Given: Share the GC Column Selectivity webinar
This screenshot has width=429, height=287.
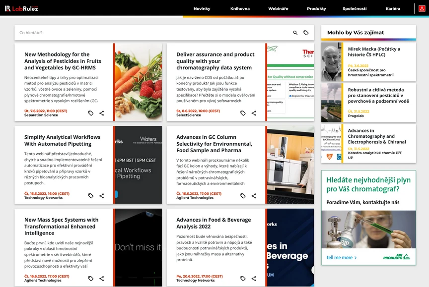Looking at the screenshot, I should [254, 196].
